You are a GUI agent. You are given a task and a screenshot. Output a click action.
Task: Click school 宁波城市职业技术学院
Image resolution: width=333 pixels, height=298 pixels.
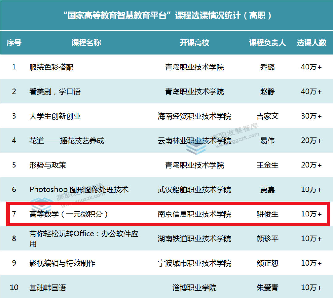click(194, 263)
